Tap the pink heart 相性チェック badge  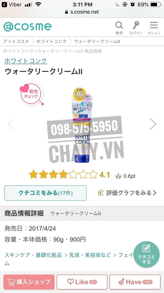tap(31, 93)
